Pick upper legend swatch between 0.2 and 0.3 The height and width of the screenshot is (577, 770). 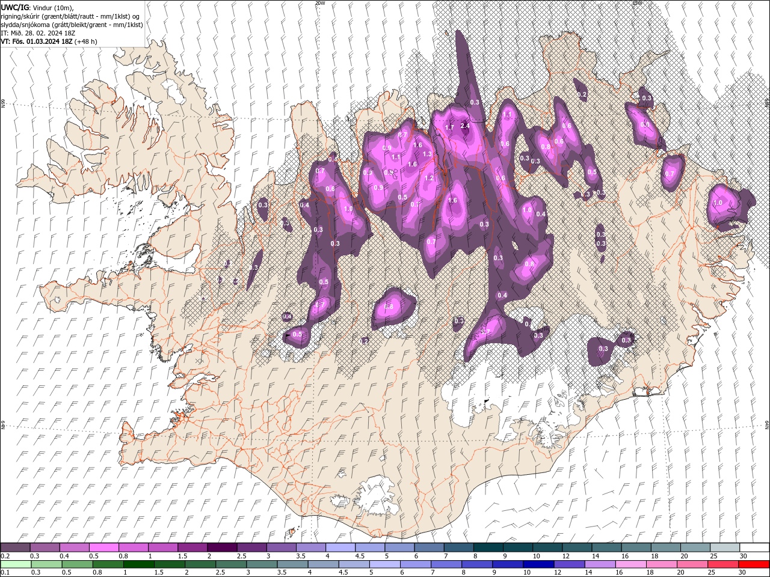(x=16, y=548)
